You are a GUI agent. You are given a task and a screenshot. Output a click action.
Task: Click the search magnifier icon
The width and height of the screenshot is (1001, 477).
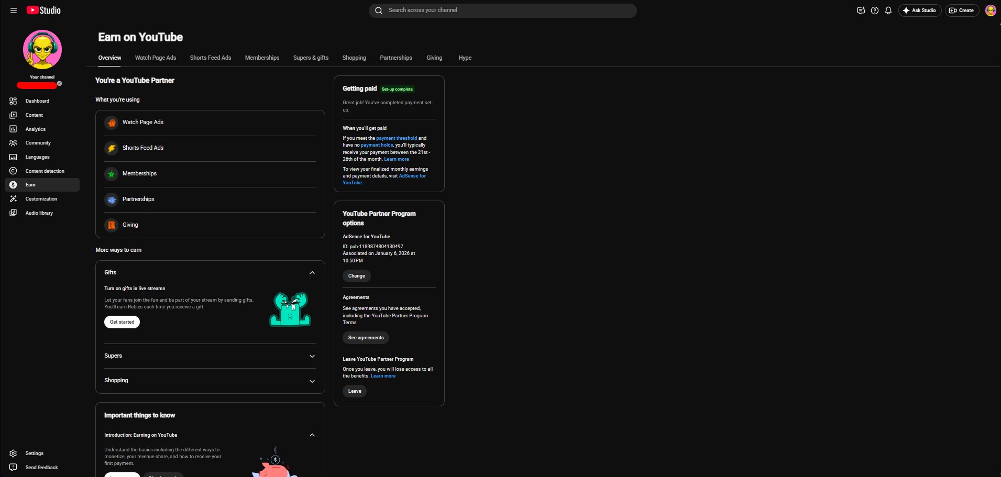[x=379, y=10]
